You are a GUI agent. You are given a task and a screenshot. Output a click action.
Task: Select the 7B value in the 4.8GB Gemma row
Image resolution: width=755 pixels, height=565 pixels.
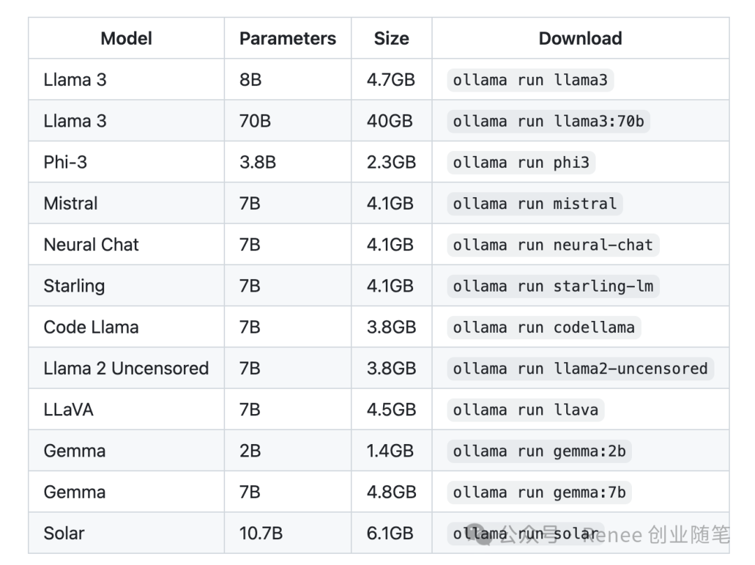click(x=250, y=492)
